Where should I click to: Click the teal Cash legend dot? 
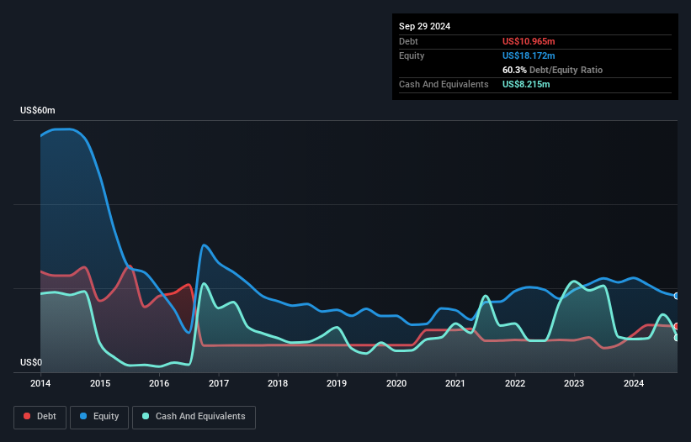146,416
